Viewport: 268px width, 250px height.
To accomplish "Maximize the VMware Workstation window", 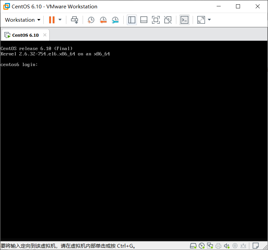I will [238, 6].
